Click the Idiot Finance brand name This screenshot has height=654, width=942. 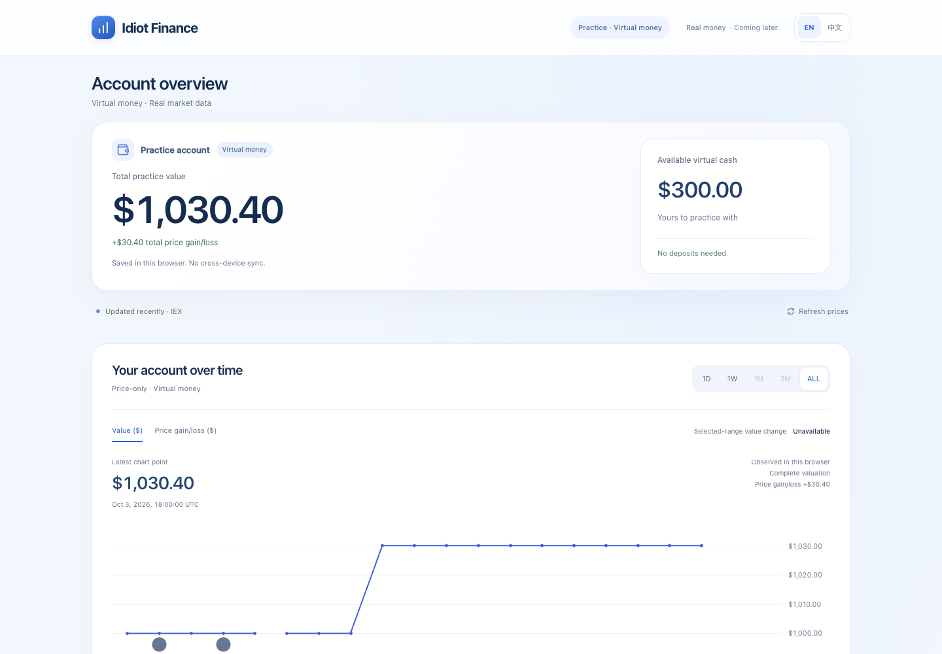coord(160,27)
